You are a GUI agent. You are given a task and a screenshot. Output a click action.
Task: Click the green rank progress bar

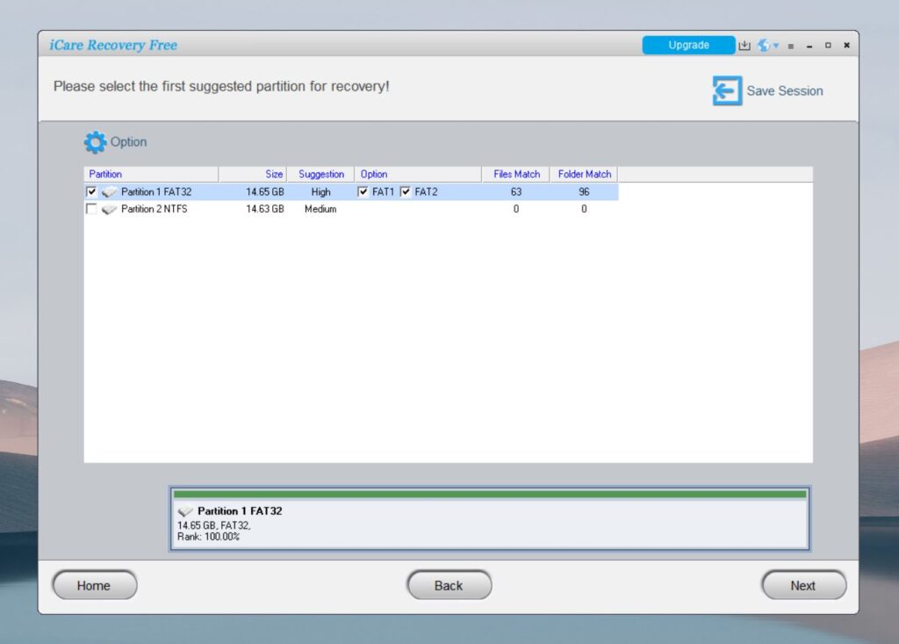(x=490, y=494)
